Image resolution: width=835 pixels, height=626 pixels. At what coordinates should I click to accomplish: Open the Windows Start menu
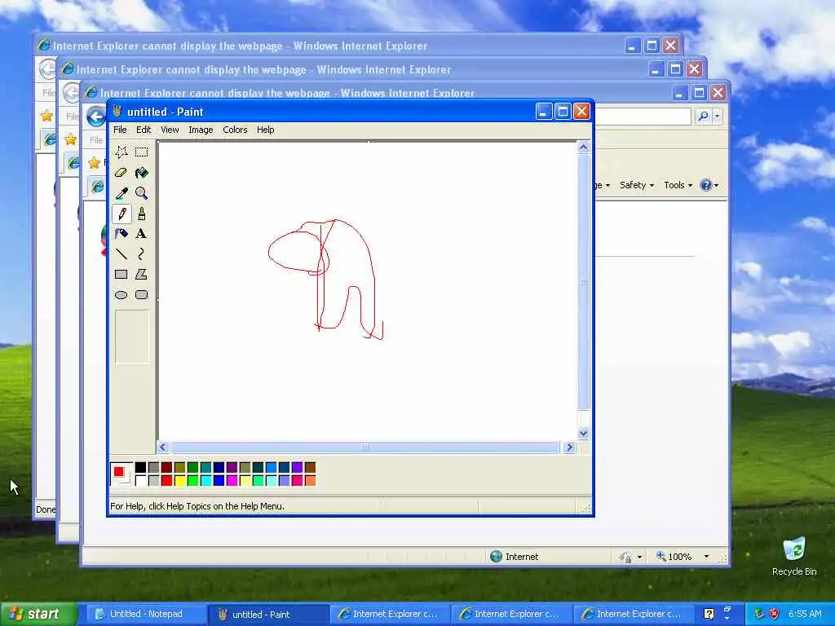click(38, 615)
